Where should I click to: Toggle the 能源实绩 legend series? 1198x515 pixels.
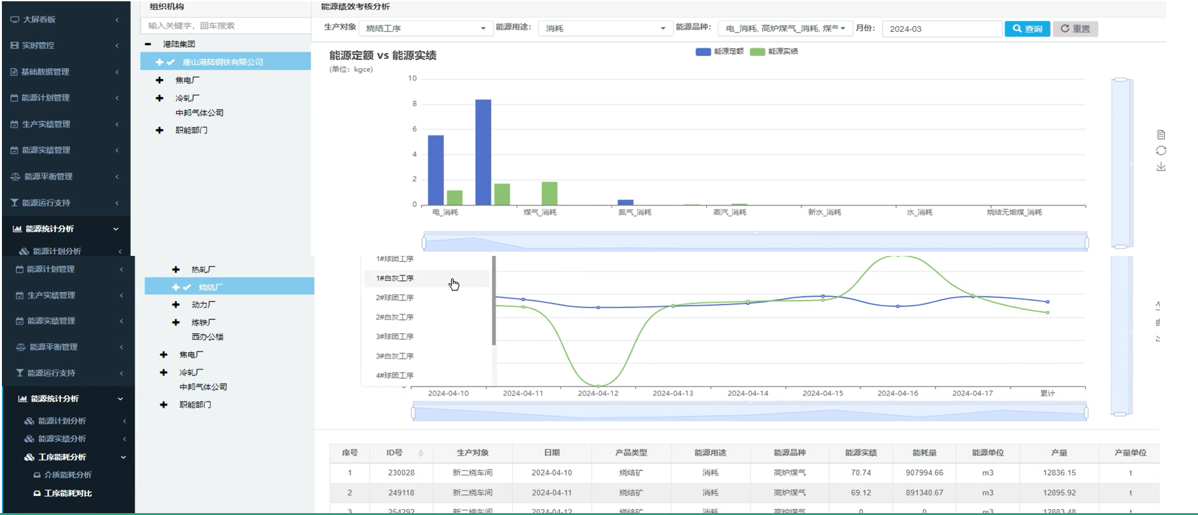coord(757,52)
